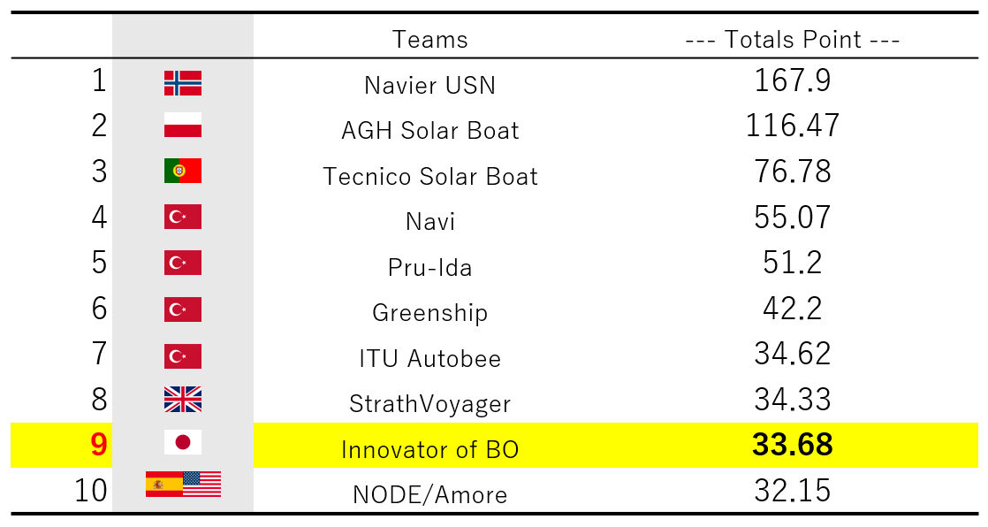Click the 167.9 total points value

[x=793, y=80]
